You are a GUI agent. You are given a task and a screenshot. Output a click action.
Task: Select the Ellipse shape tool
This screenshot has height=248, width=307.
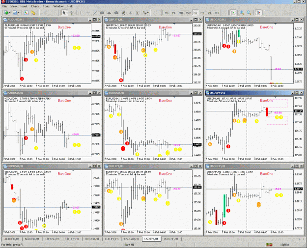116,13
